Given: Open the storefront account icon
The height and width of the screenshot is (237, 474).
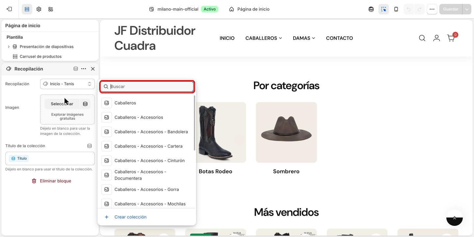Looking at the screenshot, I should 436,38.
